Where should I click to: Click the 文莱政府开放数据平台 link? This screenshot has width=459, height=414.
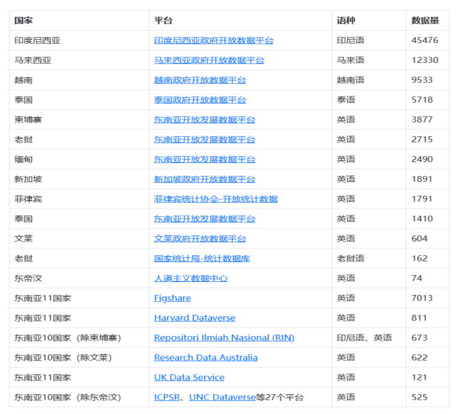200,239
